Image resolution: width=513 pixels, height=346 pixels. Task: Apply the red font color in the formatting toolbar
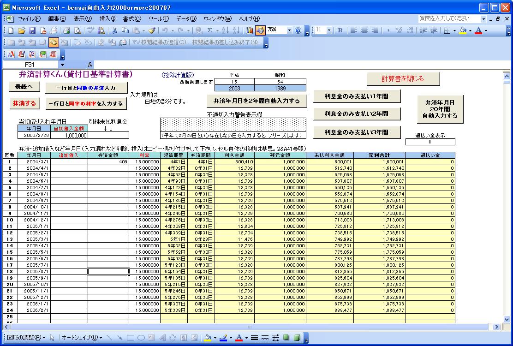[x=478, y=30]
